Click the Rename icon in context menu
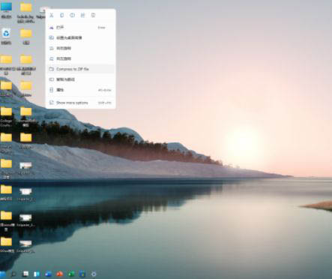The width and height of the screenshot is (332, 279). click(x=72, y=15)
